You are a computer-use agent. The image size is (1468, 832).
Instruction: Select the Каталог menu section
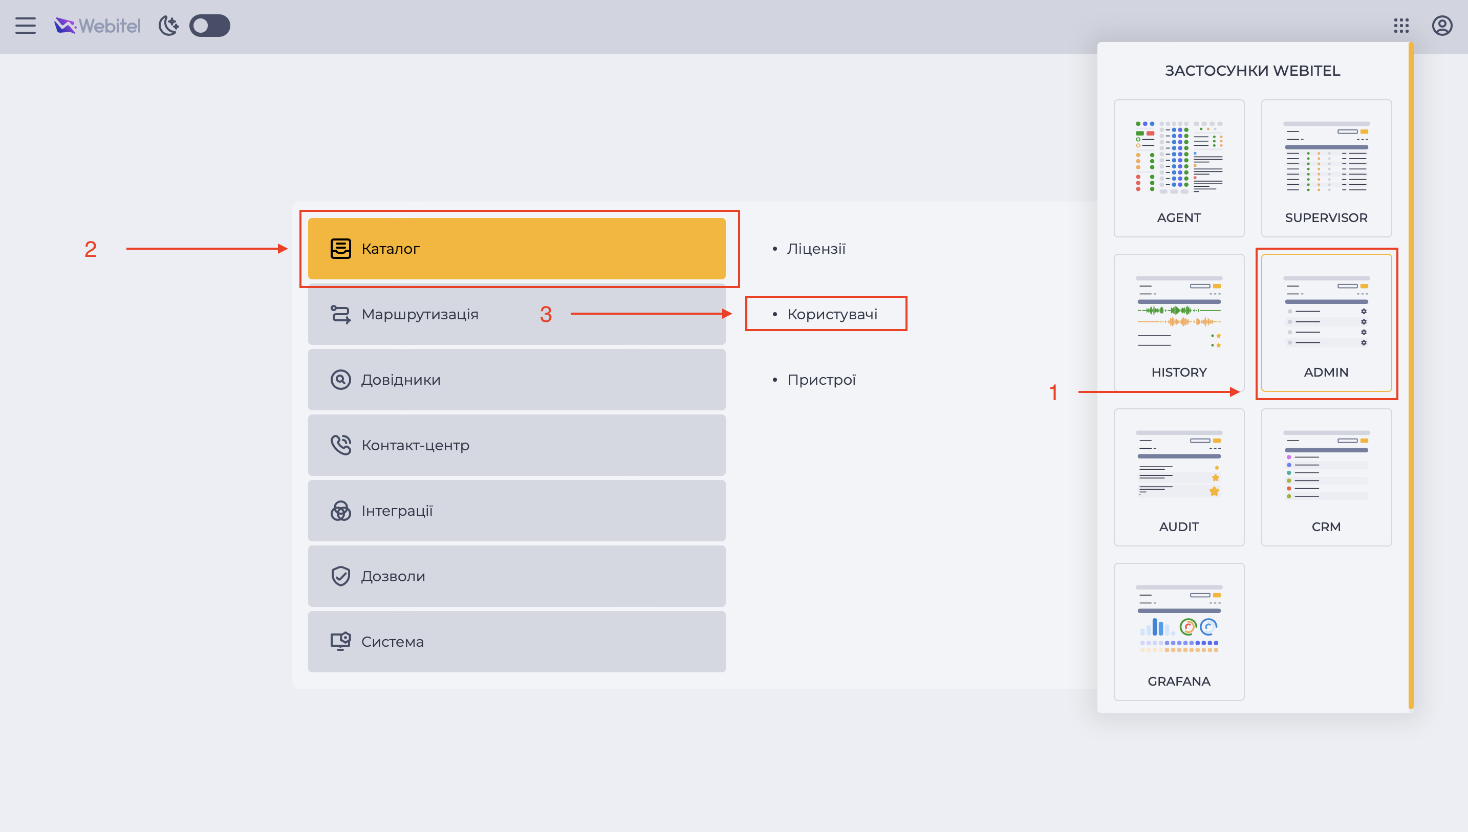tap(516, 249)
